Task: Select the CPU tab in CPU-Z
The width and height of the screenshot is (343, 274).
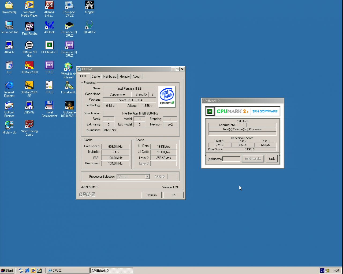Action: click(x=83, y=76)
